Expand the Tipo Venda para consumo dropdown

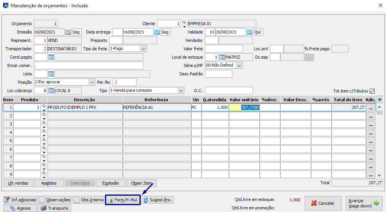181,91
